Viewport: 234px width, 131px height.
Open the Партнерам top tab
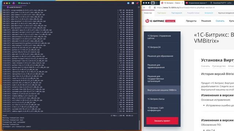(162, 13)
